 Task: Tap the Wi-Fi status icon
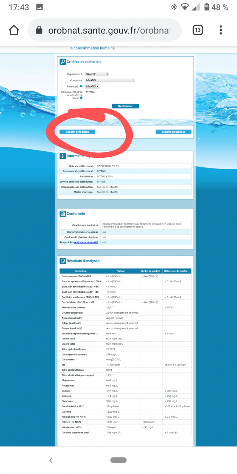[x=185, y=7]
